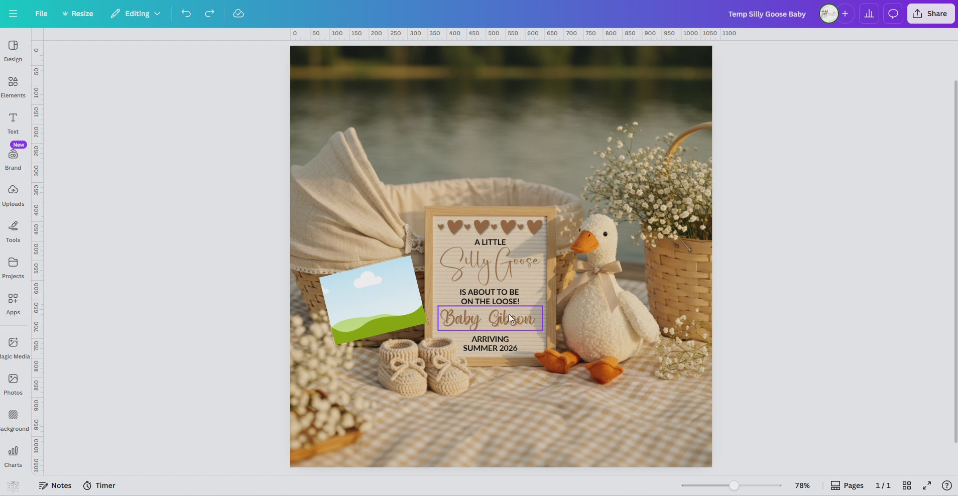The image size is (958, 496).
Task: Open the File menu
Action: (41, 14)
